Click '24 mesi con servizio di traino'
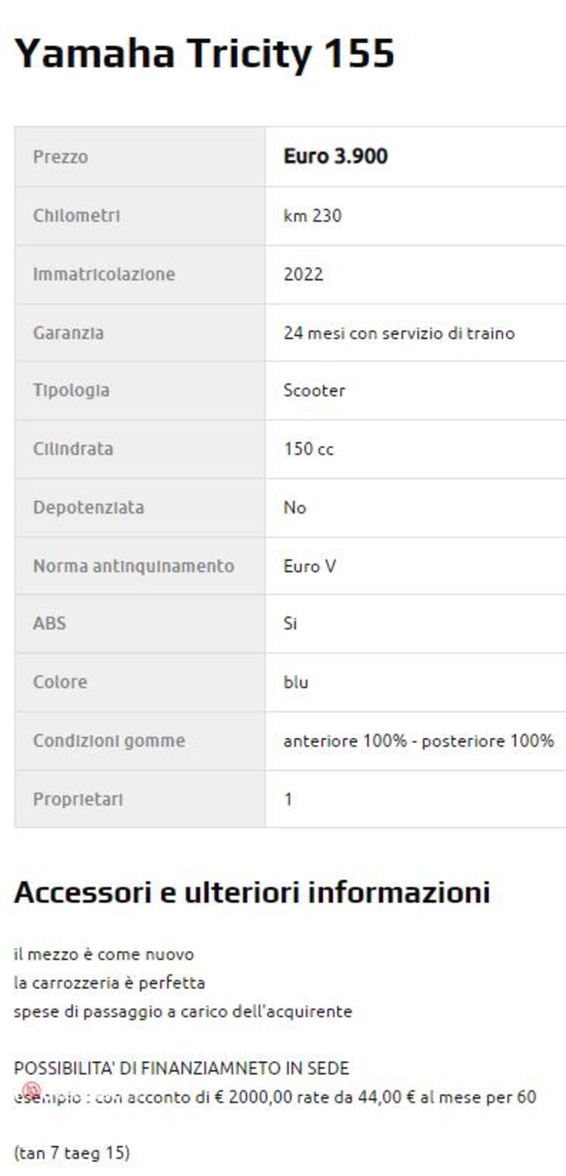The width and height of the screenshot is (566, 1176). [x=399, y=333]
